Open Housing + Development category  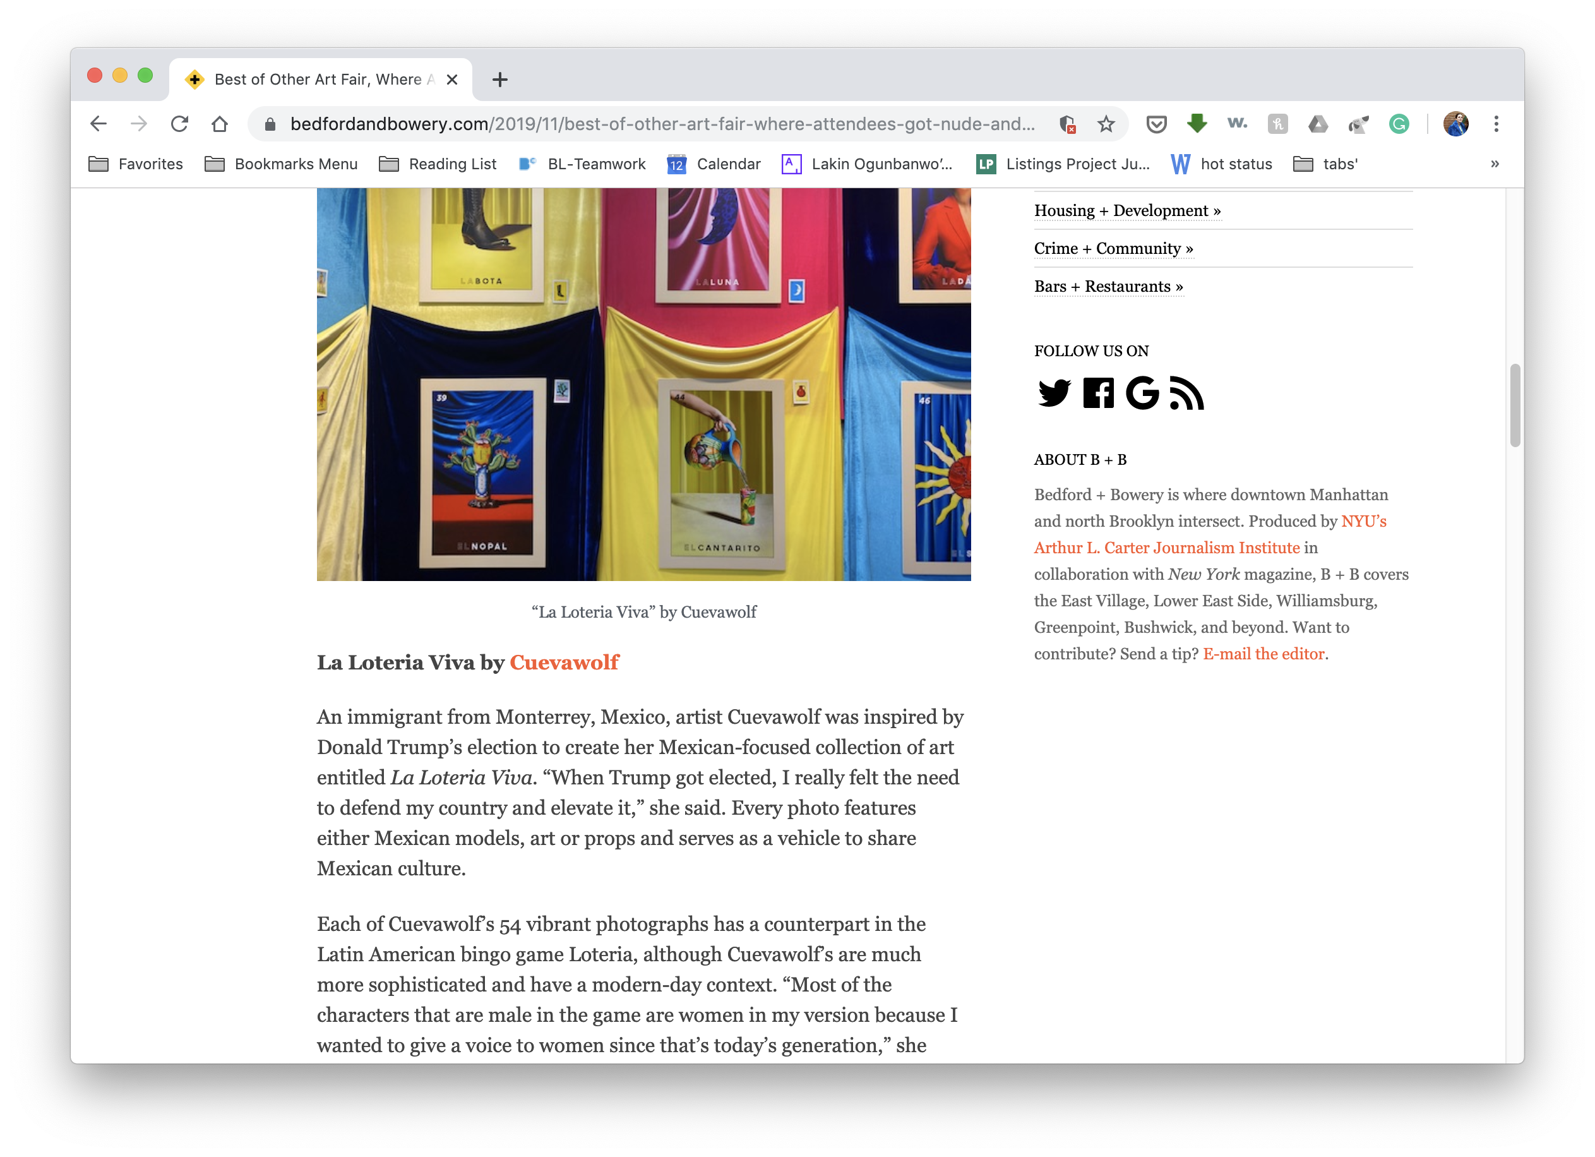[1127, 210]
